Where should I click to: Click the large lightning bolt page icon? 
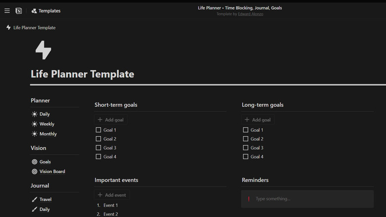click(x=43, y=50)
